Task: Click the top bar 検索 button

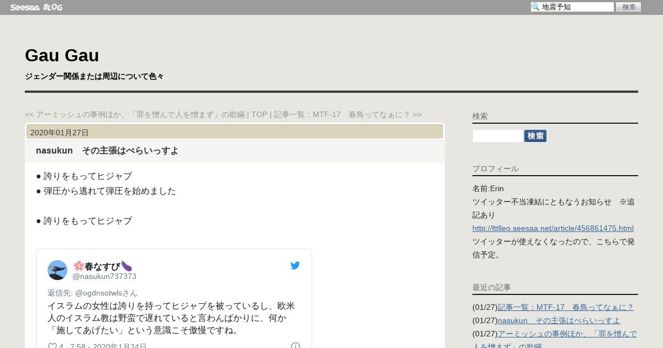Action: pyautogui.click(x=628, y=7)
